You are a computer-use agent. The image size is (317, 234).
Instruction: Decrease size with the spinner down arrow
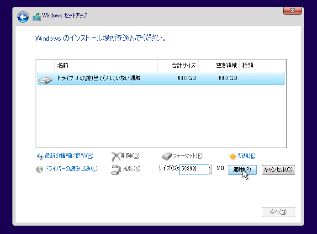click(x=211, y=172)
